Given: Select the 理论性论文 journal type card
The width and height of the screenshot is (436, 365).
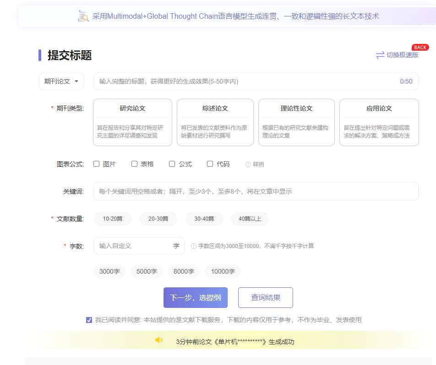Looking at the screenshot, I should pyautogui.click(x=296, y=122).
